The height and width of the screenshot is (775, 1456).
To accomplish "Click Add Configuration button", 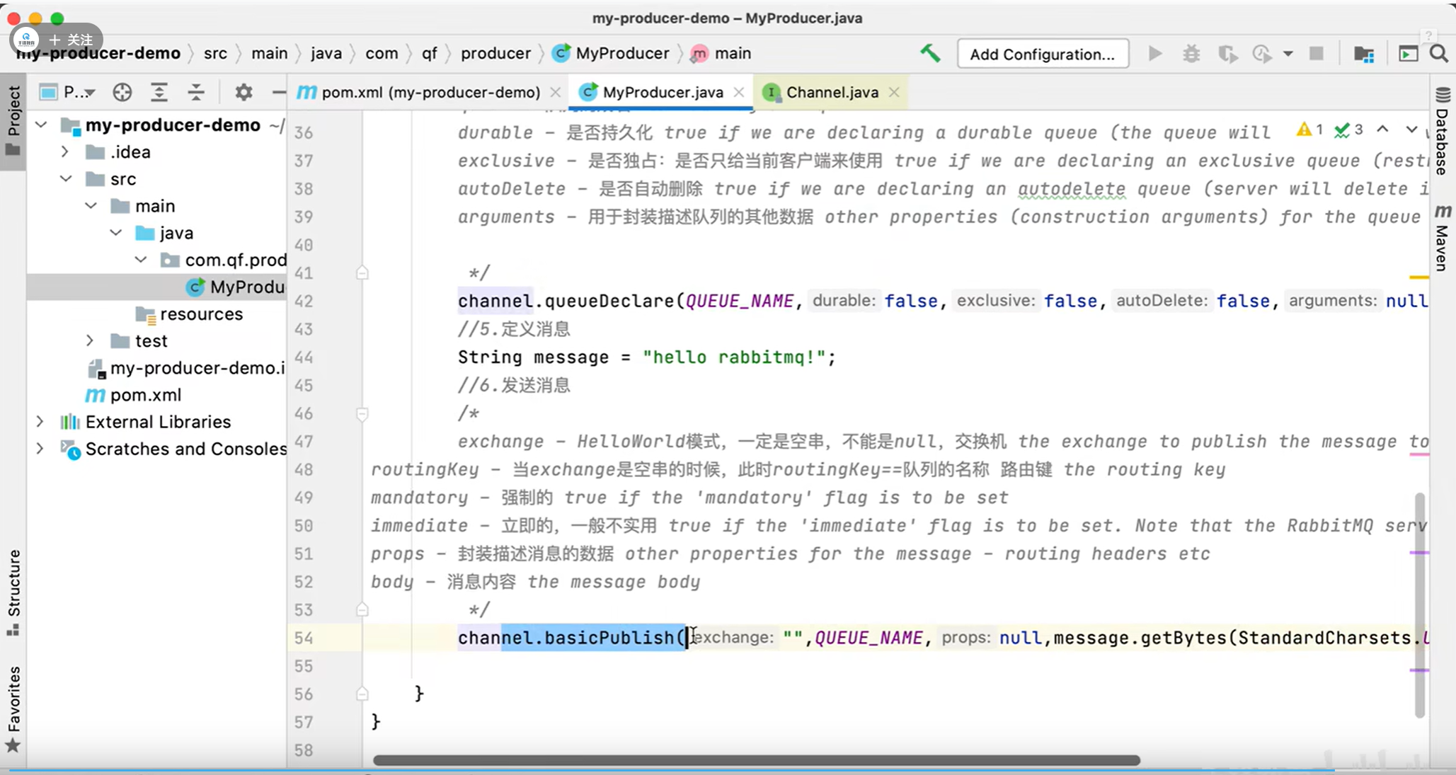I will (x=1042, y=54).
